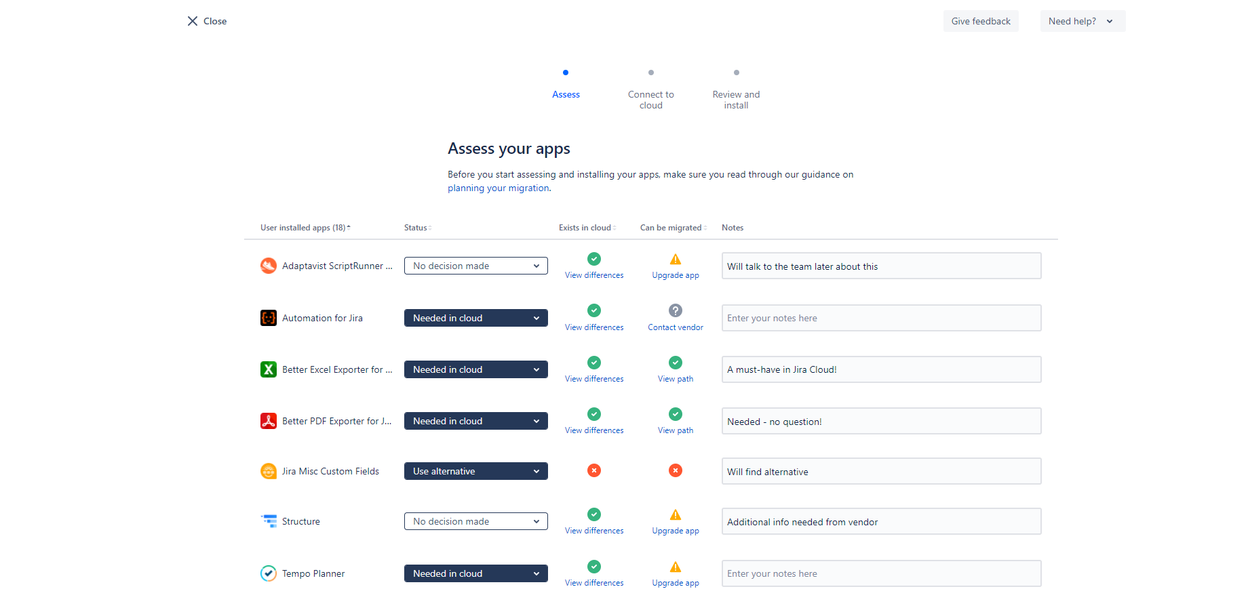Click notes field reading Needed - no question
The width and height of the screenshot is (1248, 610).
tap(882, 421)
